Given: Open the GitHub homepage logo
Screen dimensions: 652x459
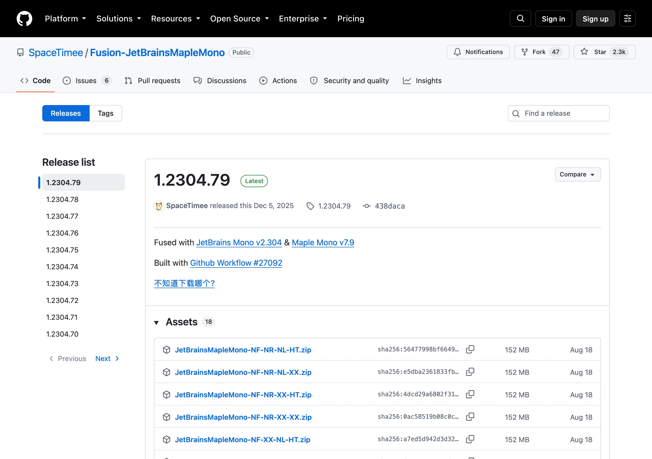Looking at the screenshot, I should 24,18.
